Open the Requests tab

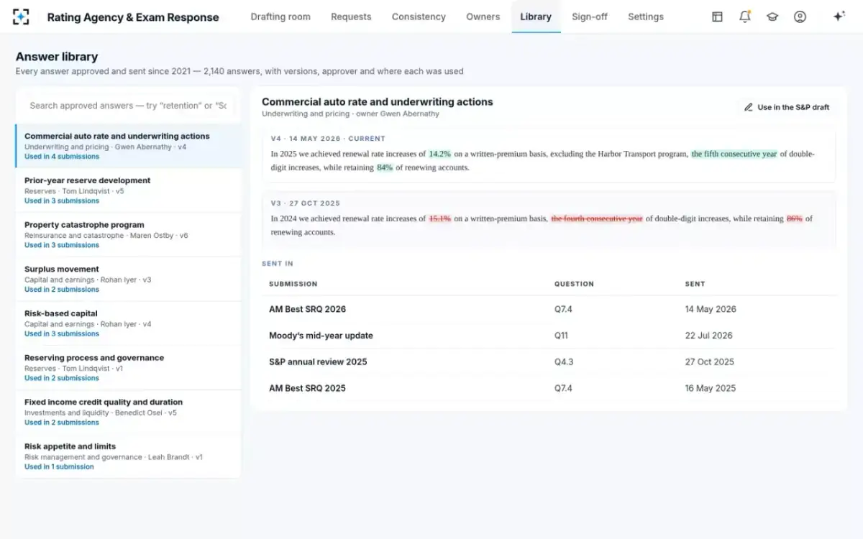tap(351, 17)
